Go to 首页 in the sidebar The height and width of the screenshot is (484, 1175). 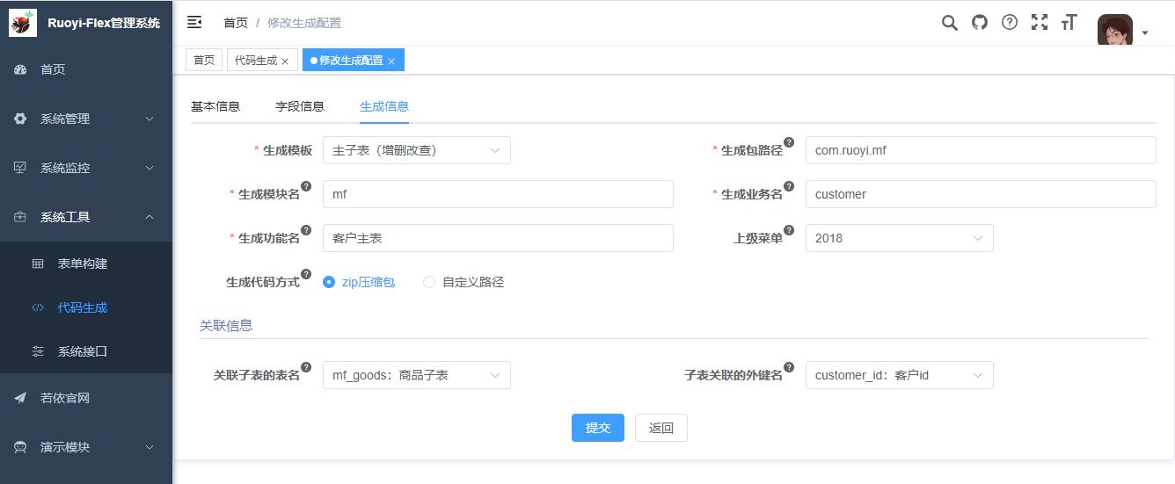point(86,69)
